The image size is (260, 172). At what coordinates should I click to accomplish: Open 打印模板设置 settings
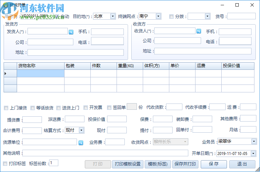click(128, 164)
